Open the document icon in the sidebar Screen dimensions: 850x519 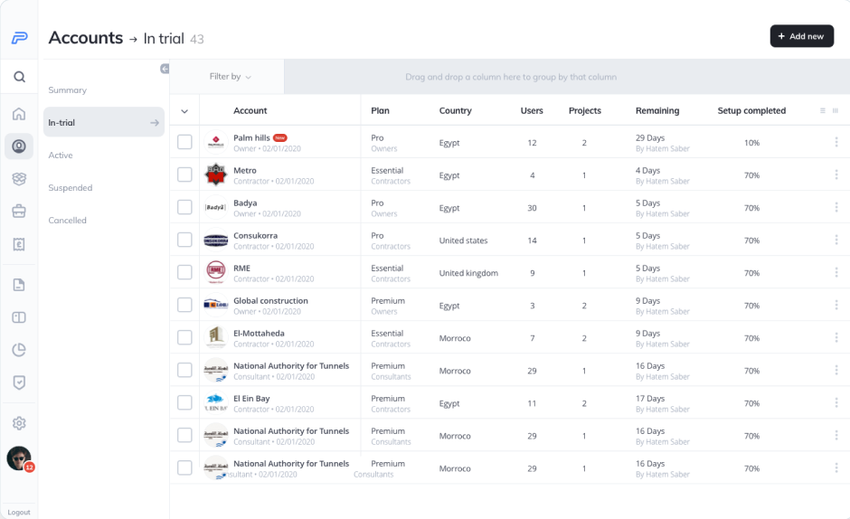19,285
